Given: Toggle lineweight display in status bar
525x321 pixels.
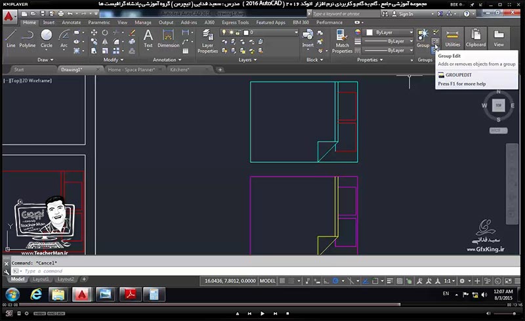Looking at the screenshot, I should tap(390, 281).
